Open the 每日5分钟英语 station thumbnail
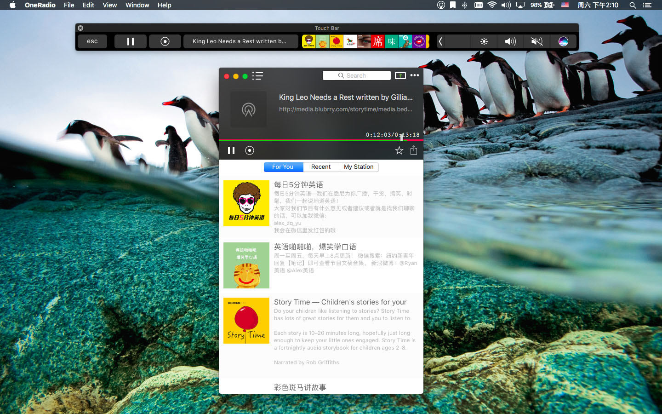Image resolution: width=662 pixels, height=414 pixels. coord(246,203)
